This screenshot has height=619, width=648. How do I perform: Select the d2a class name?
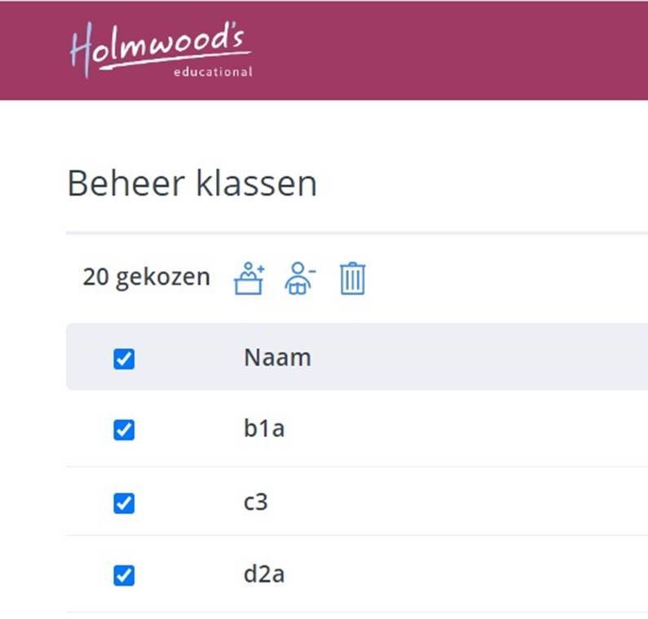(264, 574)
